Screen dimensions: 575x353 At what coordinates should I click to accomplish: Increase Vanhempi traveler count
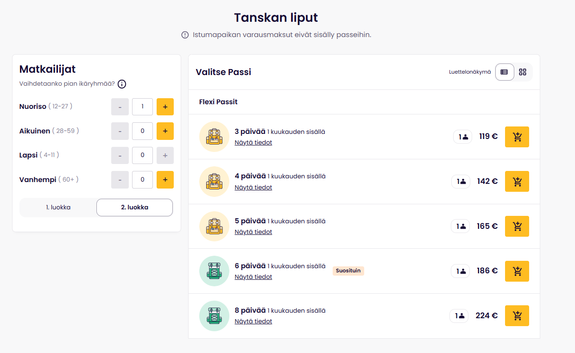165,180
